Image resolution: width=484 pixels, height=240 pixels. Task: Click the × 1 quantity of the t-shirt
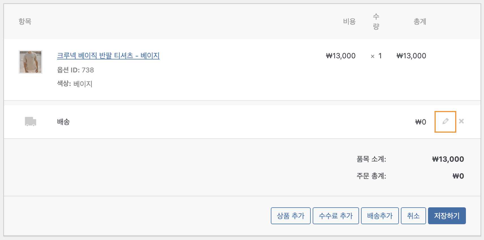point(376,56)
